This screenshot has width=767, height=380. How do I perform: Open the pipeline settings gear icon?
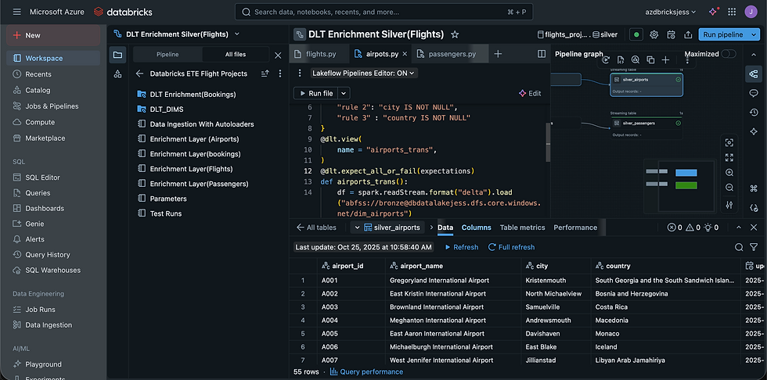[654, 34]
